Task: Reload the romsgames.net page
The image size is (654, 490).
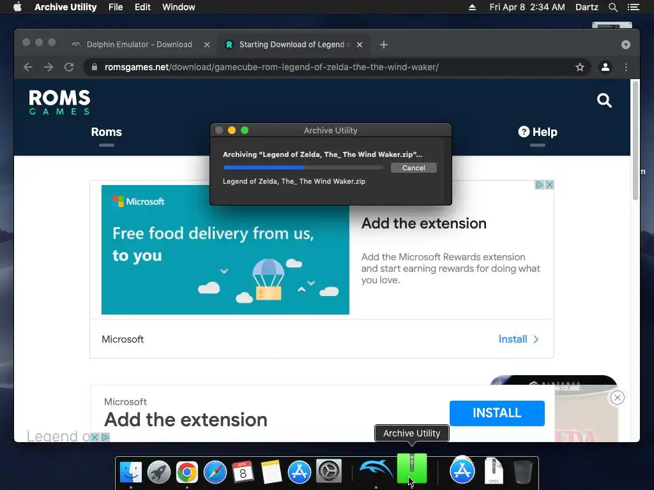Action: click(x=69, y=67)
